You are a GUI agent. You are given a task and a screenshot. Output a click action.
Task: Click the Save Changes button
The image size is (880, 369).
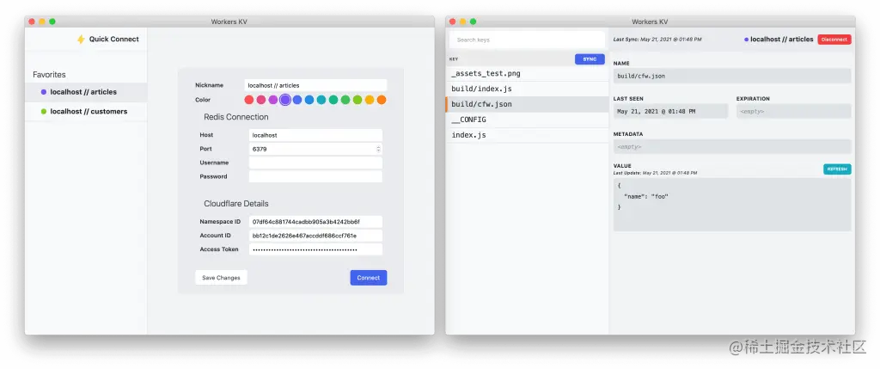pos(221,278)
